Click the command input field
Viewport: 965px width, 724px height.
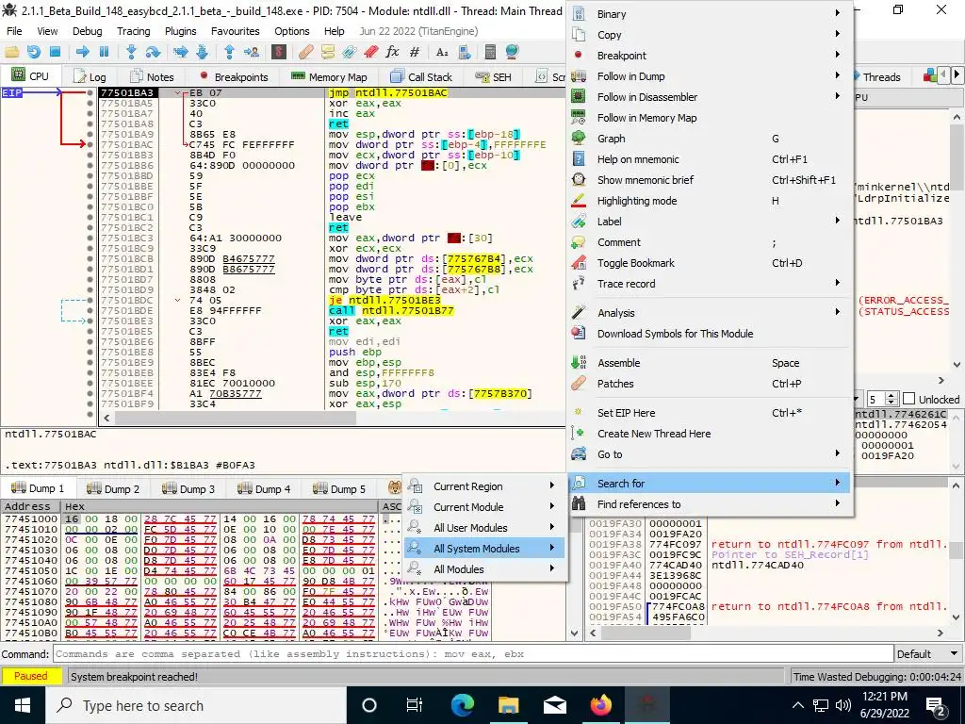tap(473, 654)
